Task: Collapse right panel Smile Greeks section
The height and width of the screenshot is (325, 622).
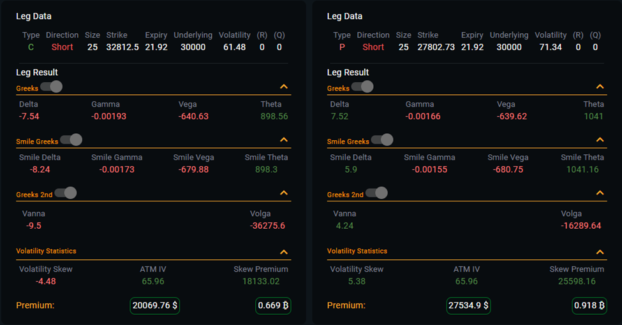Action: pyautogui.click(x=600, y=140)
